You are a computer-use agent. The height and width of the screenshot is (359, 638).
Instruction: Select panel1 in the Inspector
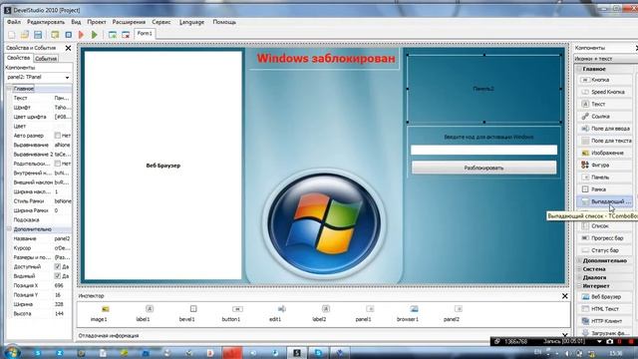pyautogui.click(x=363, y=313)
